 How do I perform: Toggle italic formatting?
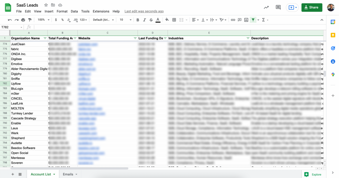[144, 20]
